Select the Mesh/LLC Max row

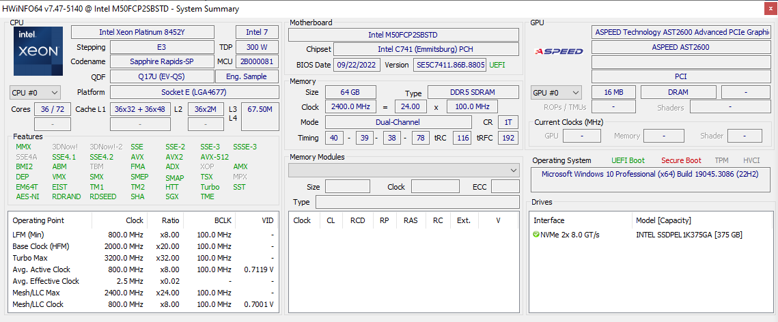(x=143, y=293)
